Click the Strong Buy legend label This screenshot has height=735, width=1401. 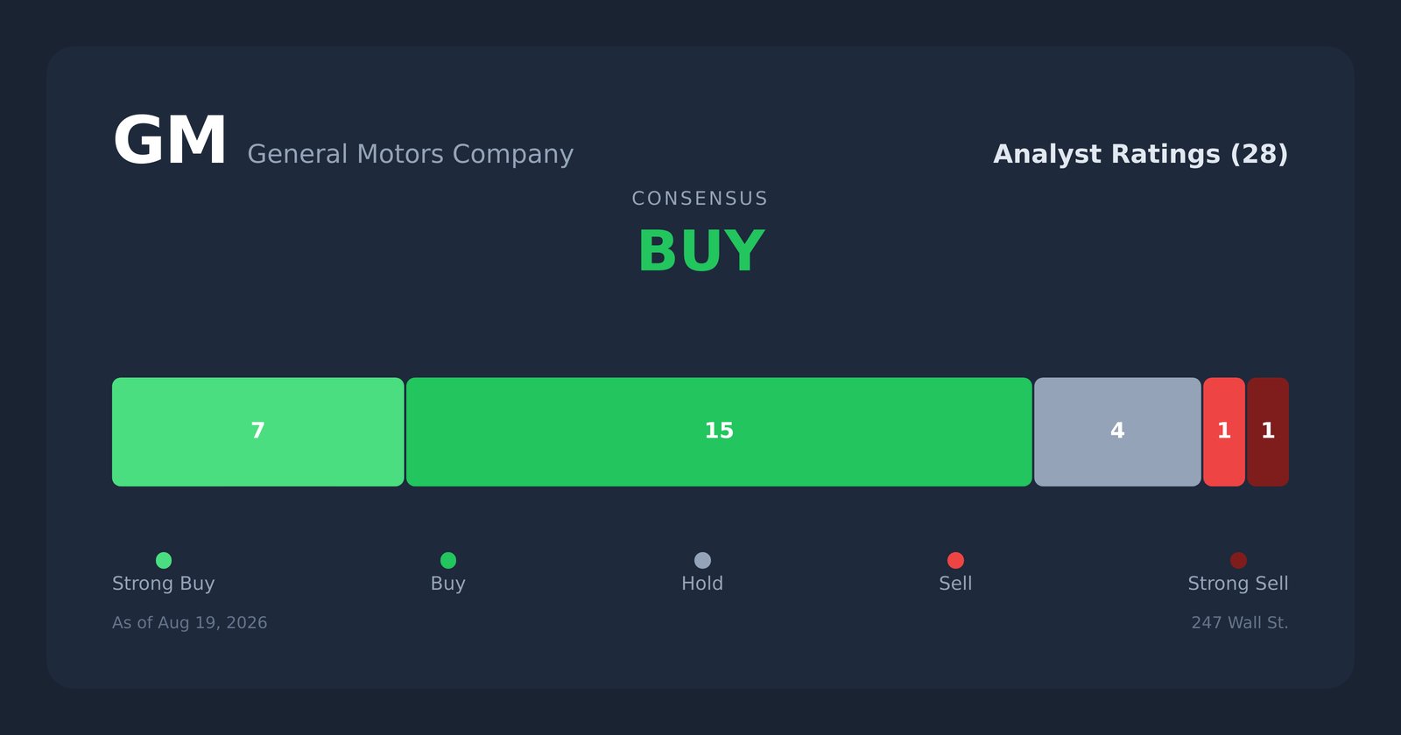coord(164,584)
